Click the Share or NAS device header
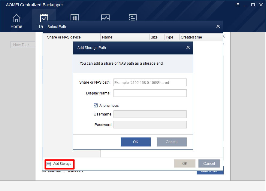 coord(72,37)
